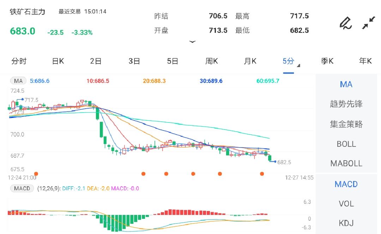Choose BOLL indicator in sidebar

346,144
